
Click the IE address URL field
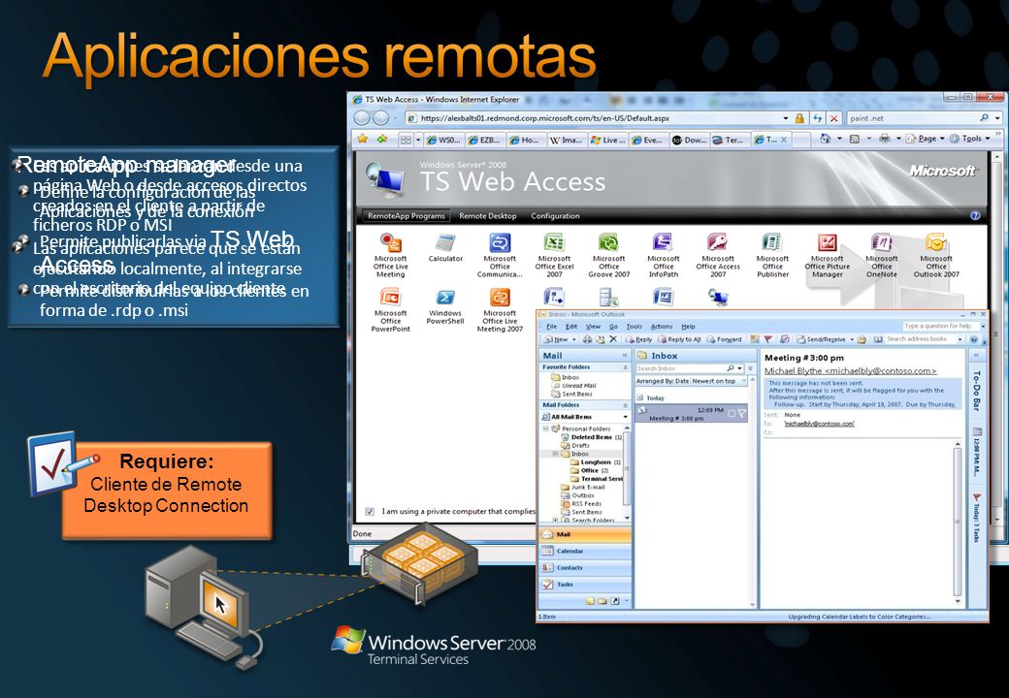tap(594, 118)
